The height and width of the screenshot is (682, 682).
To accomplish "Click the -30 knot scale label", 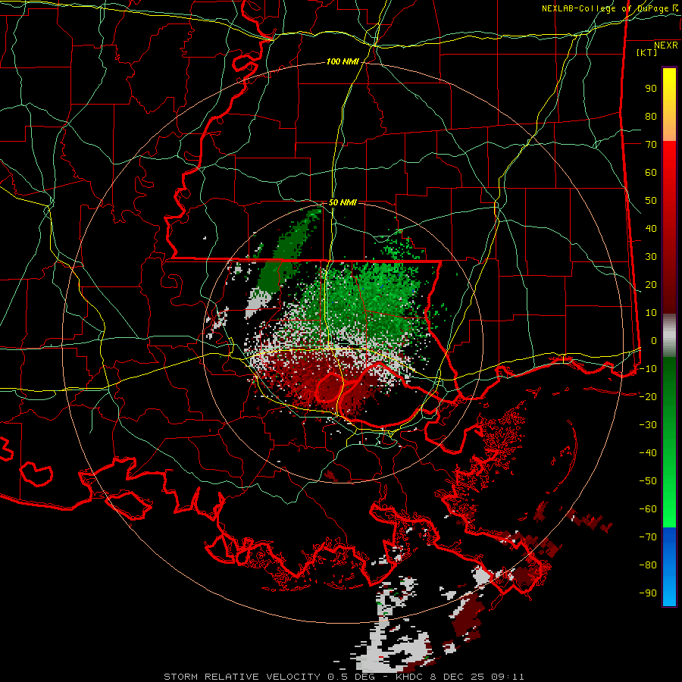I will (648, 425).
